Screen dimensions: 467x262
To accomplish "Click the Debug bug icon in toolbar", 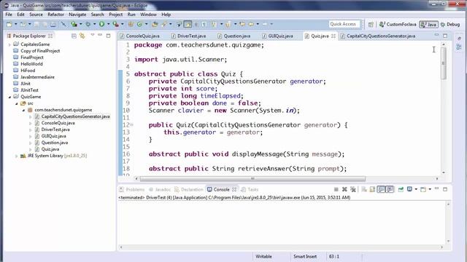I will (x=88, y=24).
